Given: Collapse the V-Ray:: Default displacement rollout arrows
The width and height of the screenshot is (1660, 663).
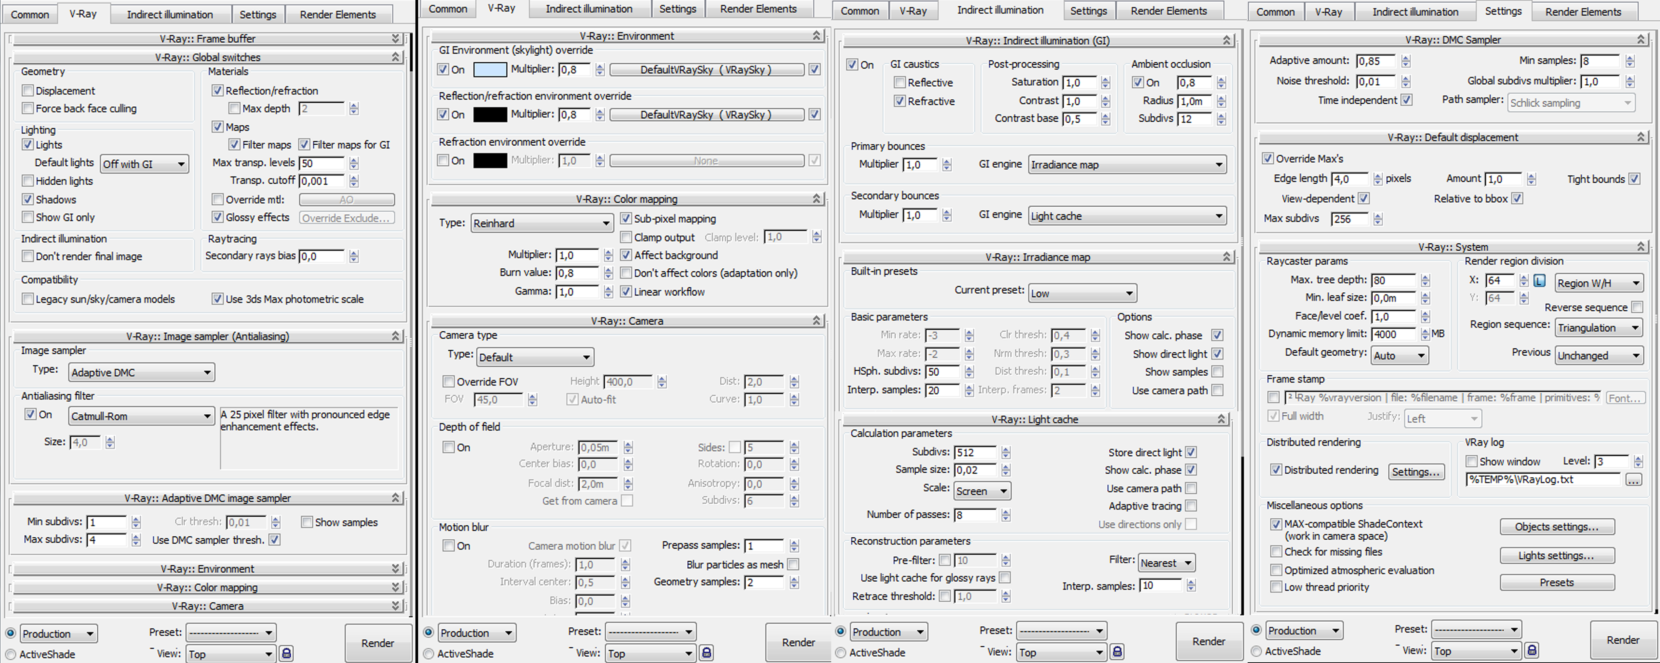Looking at the screenshot, I should pyautogui.click(x=1641, y=137).
